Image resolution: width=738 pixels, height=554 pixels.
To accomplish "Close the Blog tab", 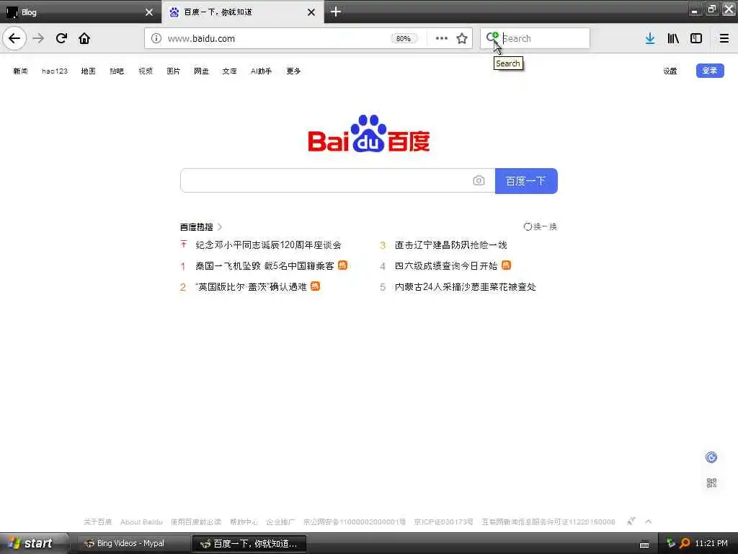I will pyautogui.click(x=149, y=12).
